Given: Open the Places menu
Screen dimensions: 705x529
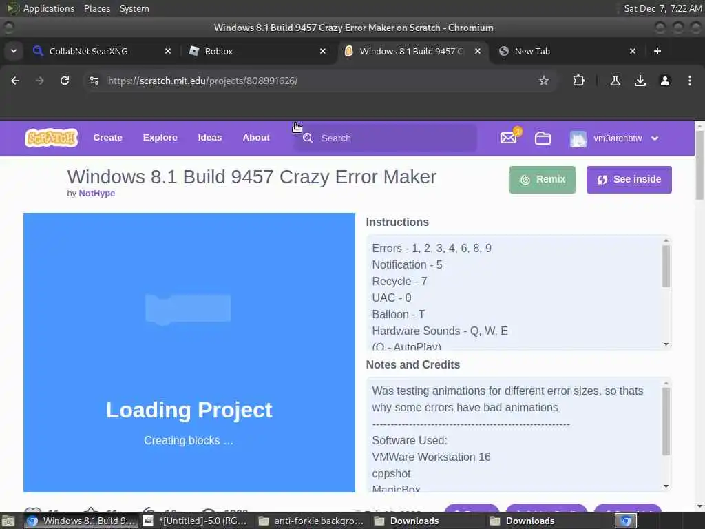Looking at the screenshot, I should click(x=97, y=8).
